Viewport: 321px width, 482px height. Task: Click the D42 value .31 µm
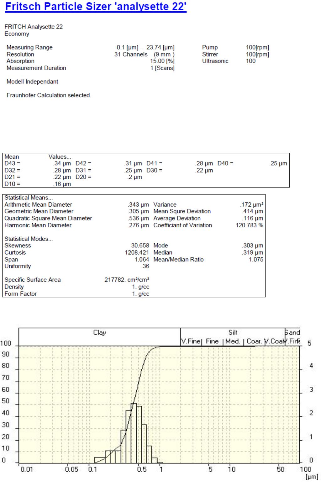133,163
